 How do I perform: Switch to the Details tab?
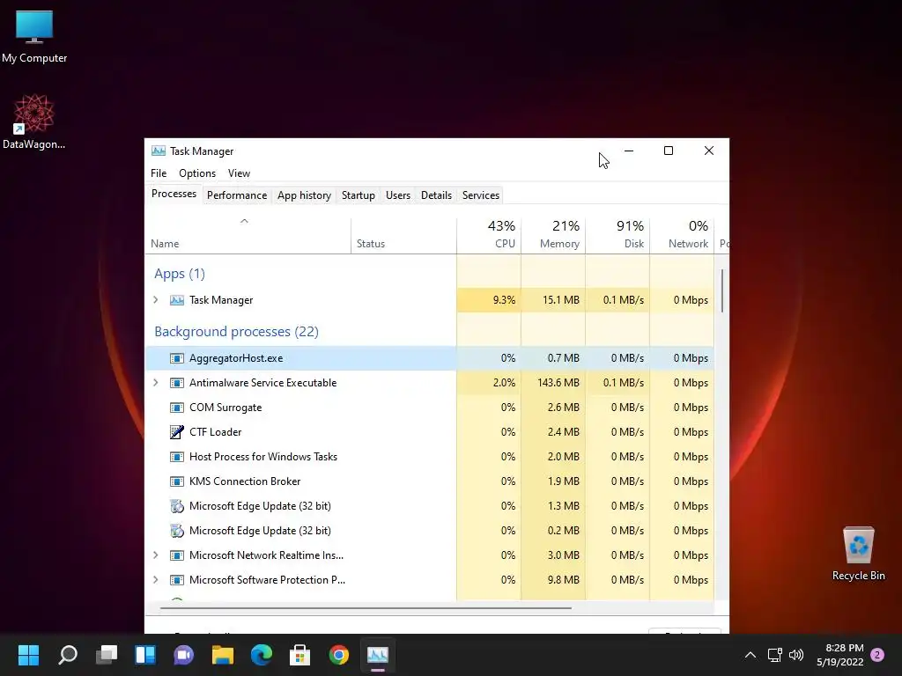[437, 195]
